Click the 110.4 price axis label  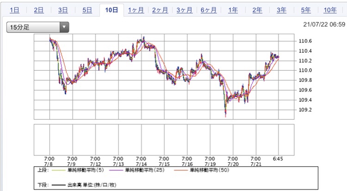click(305, 51)
